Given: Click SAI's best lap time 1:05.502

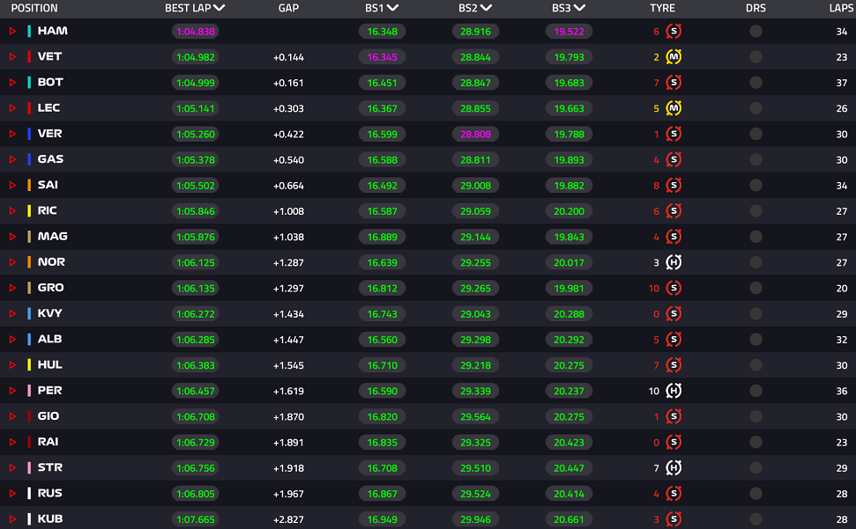Looking at the screenshot, I should tap(196, 186).
